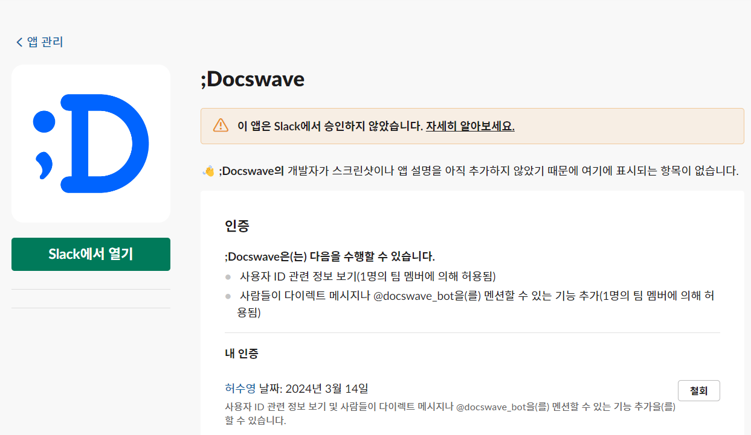This screenshot has width=751, height=435.
Task: Click the @docswave_bot mention permission bullet item
Action: (x=471, y=296)
